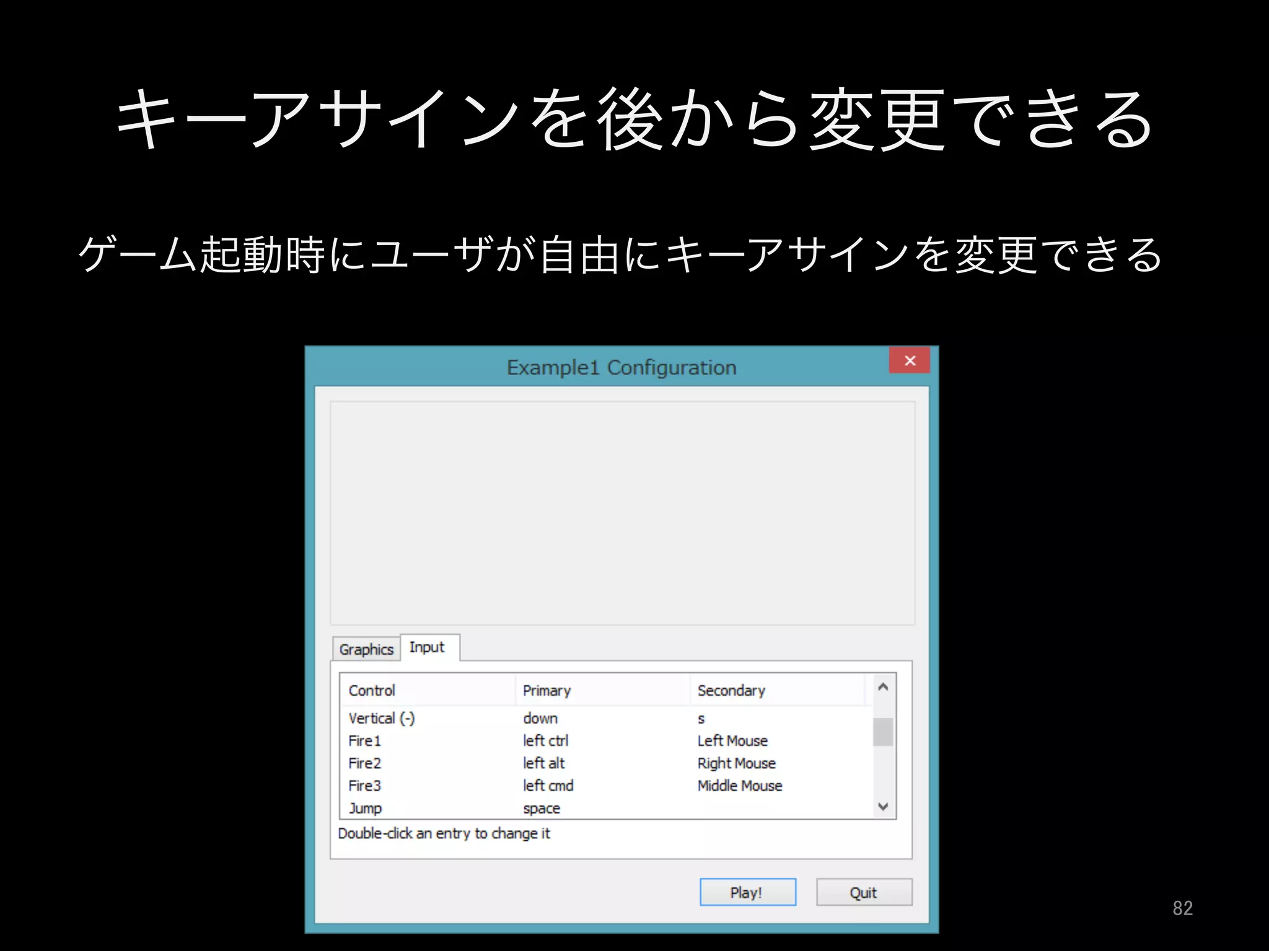1269x951 pixels.
Task: Close the Example1 Configuration dialog
Action: [x=909, y=360]
